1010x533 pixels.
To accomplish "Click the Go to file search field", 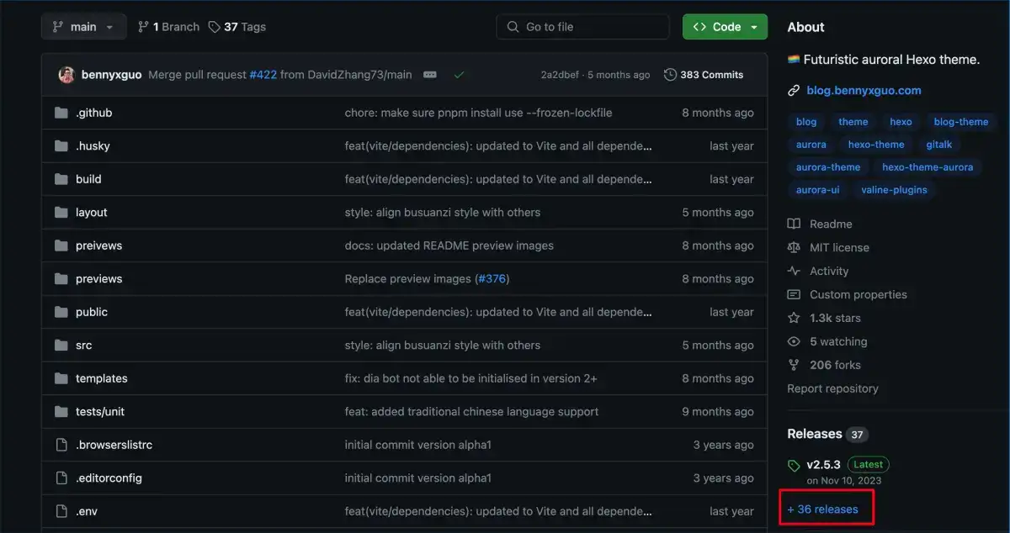I will (582, 26).
